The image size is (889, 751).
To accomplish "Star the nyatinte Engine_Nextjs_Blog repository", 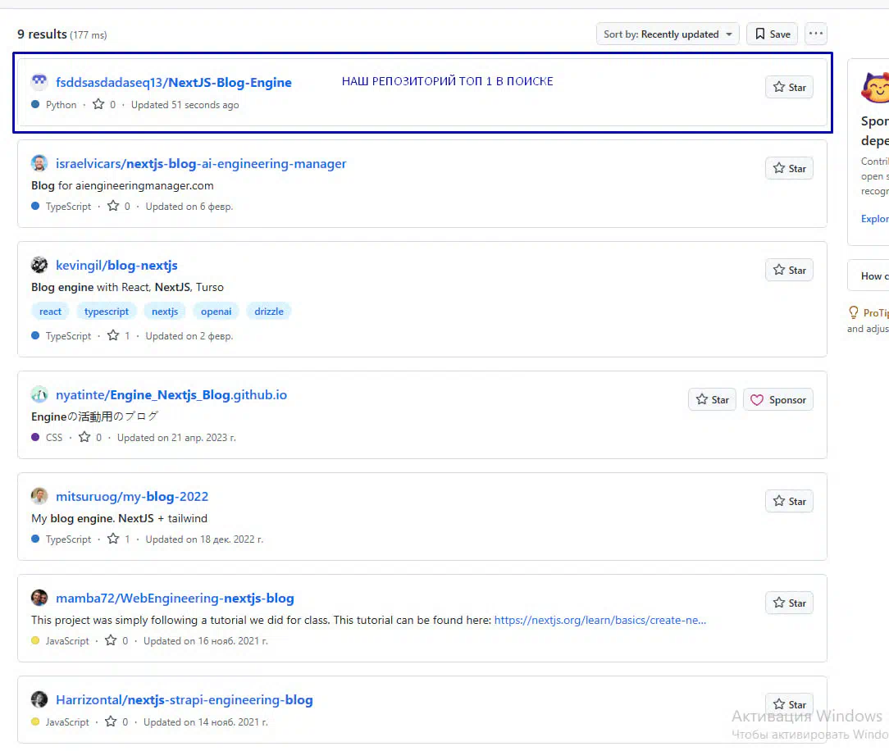I will click(712, 399).
